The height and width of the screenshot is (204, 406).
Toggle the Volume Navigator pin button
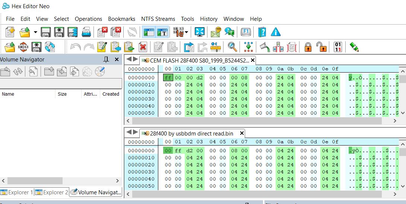[x=106, y=60]
